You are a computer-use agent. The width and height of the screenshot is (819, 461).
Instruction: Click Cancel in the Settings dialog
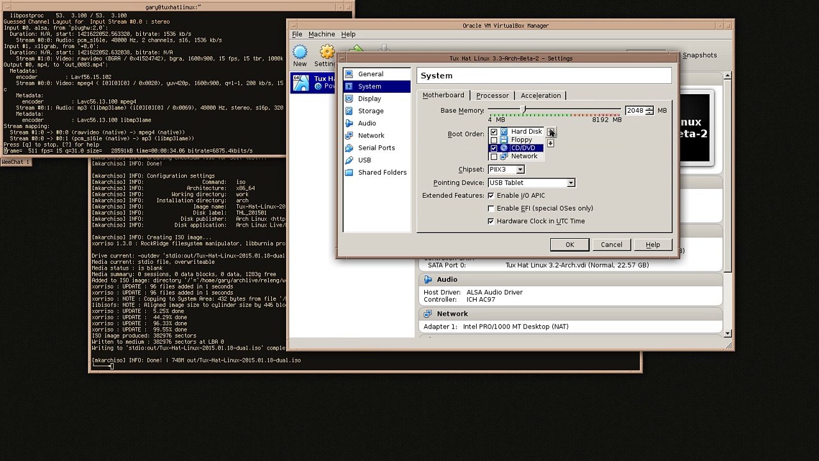click(x=611, y=245)
